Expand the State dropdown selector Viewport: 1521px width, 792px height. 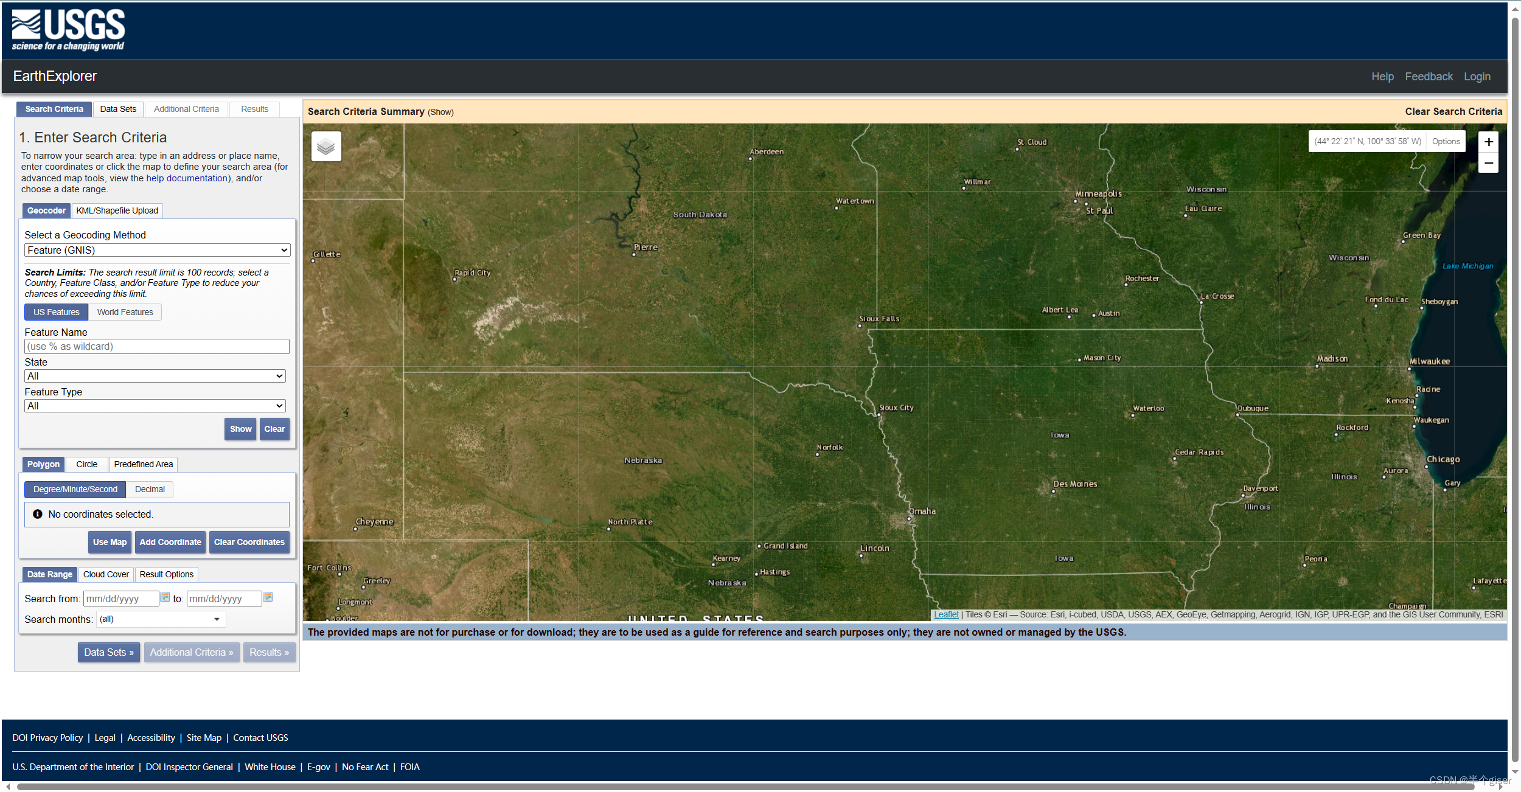[x=156, y=377]
